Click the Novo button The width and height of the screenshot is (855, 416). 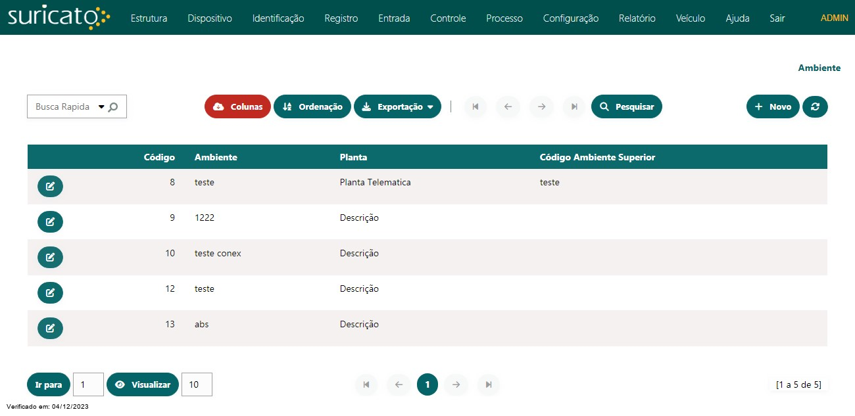point(773,106)
